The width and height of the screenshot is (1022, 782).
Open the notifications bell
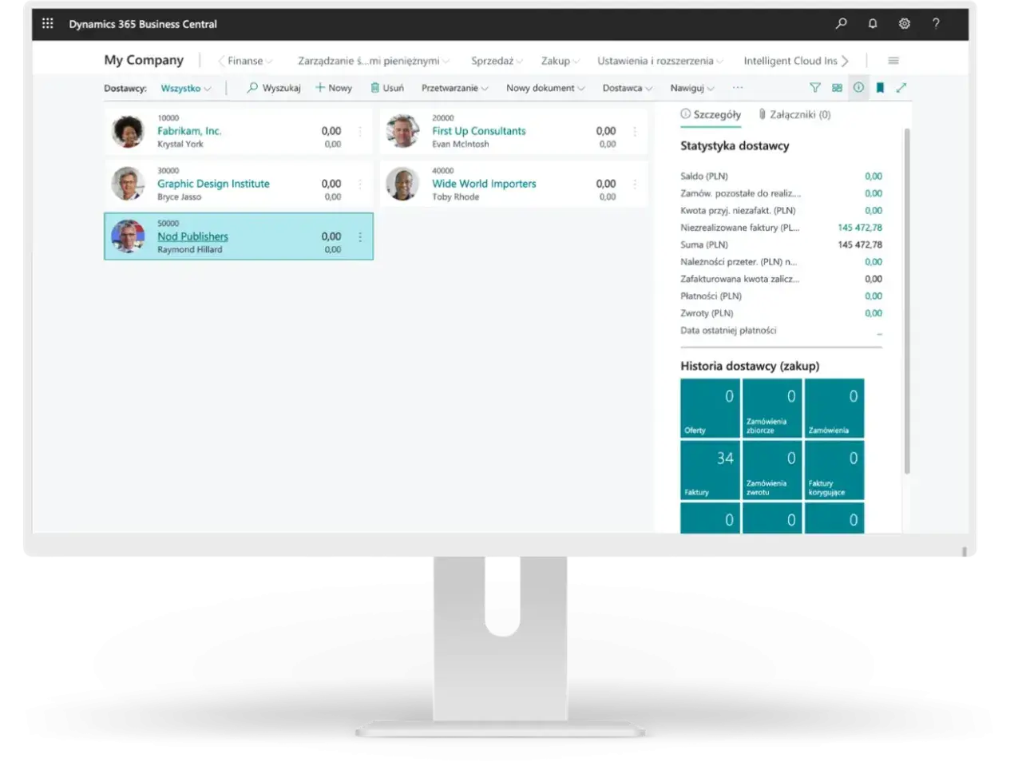coord(873,23)
